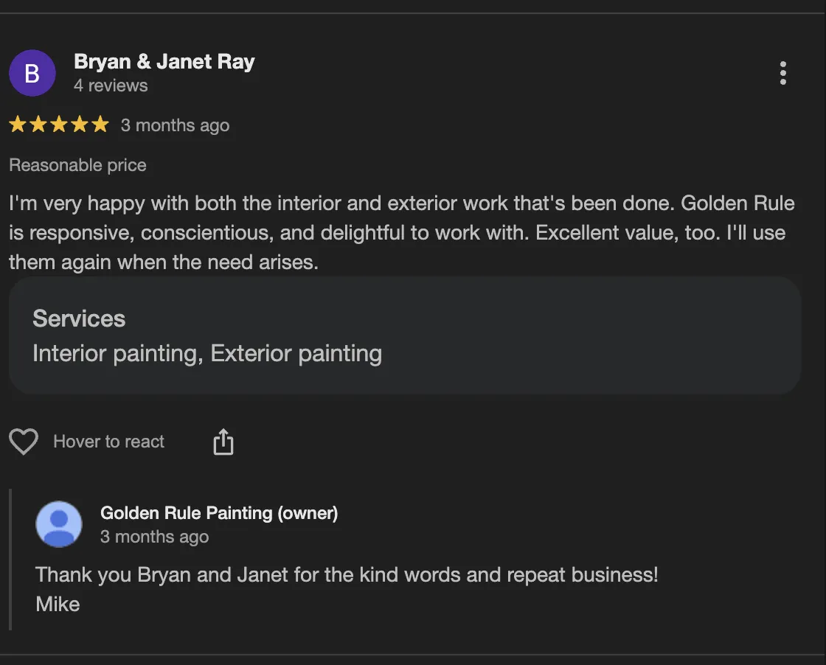Click the third gold rating star

click(59, 125)
